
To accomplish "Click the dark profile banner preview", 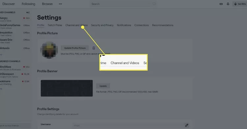I will [x=67, y=88].
